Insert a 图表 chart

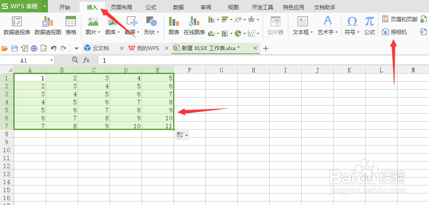pos(174,25)
